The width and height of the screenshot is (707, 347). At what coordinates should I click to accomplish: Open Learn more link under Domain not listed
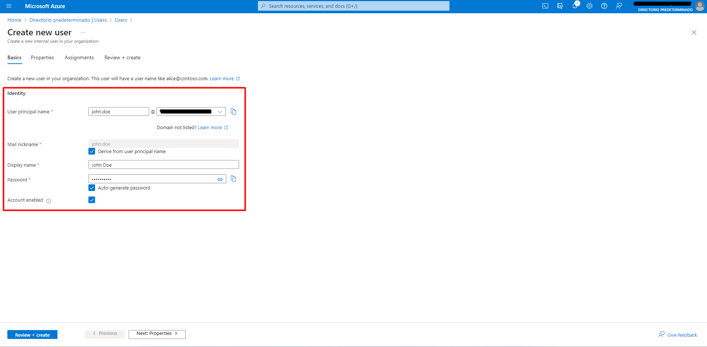[x=210, y=128]
